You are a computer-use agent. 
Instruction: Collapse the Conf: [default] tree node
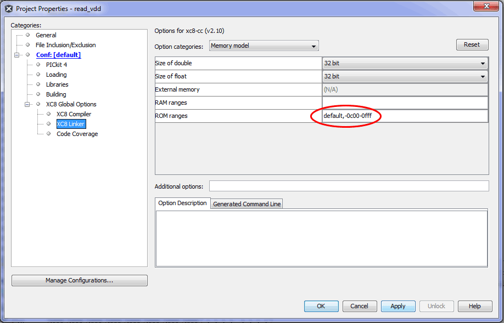(16, 55)
